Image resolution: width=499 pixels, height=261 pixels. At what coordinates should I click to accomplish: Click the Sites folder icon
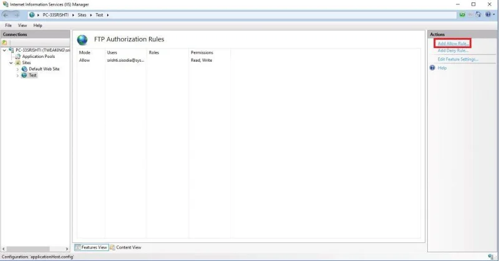coord(18,63)
